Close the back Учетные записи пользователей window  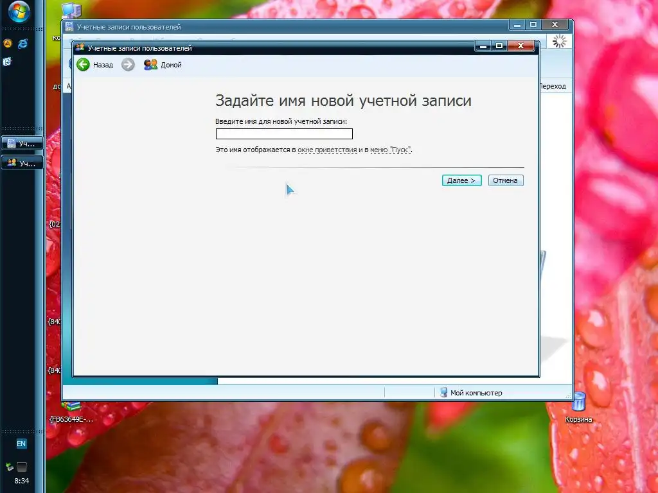coord(555,25)
